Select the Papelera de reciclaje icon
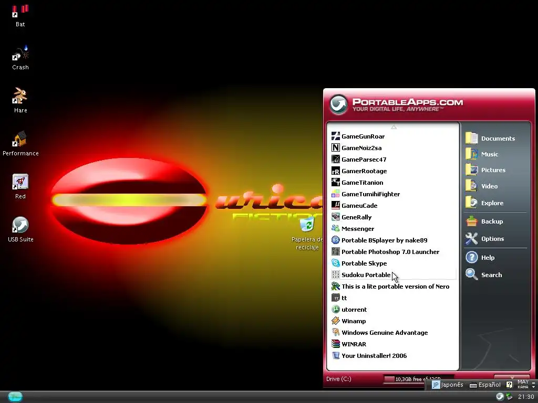The image size is (538, 403). (307, 234)
